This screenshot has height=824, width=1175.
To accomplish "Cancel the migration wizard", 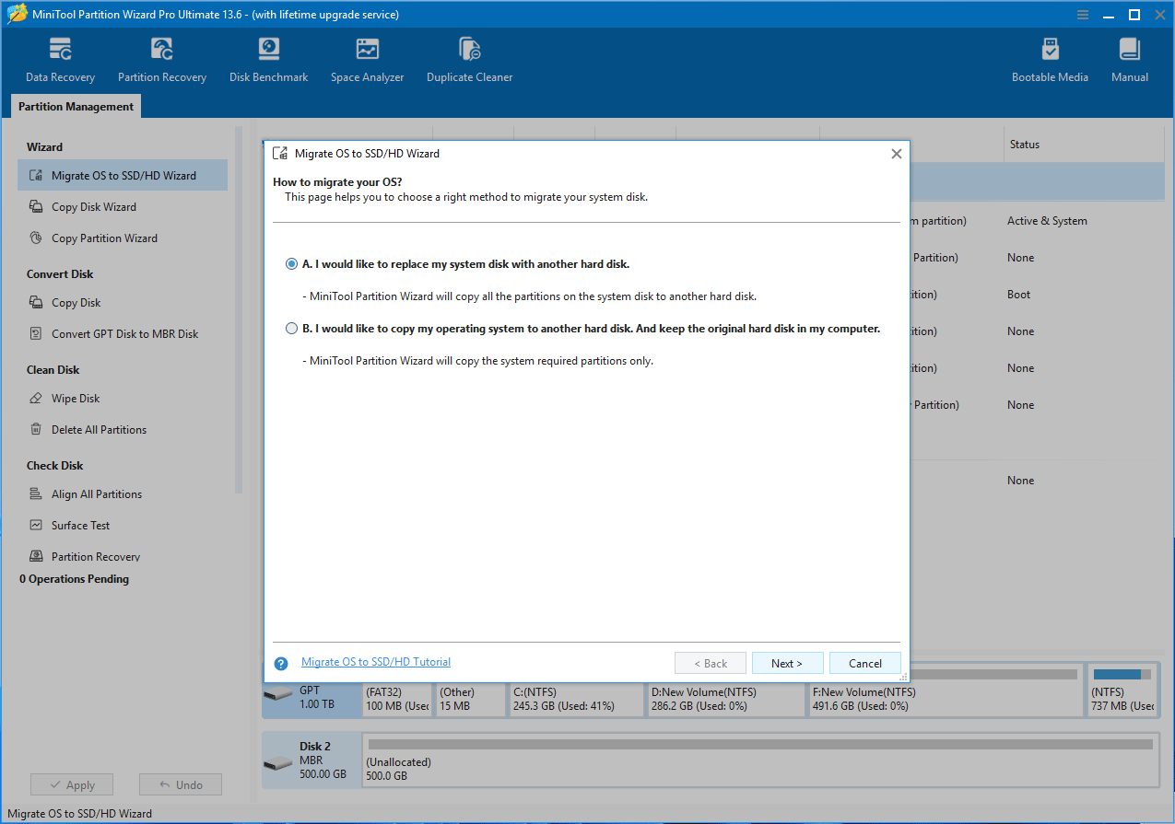I will point(865,664).
